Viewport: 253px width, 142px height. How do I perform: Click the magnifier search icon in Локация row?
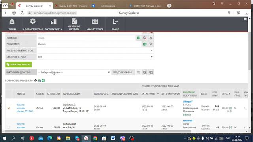pyautogui.click(x=145, y=38)
